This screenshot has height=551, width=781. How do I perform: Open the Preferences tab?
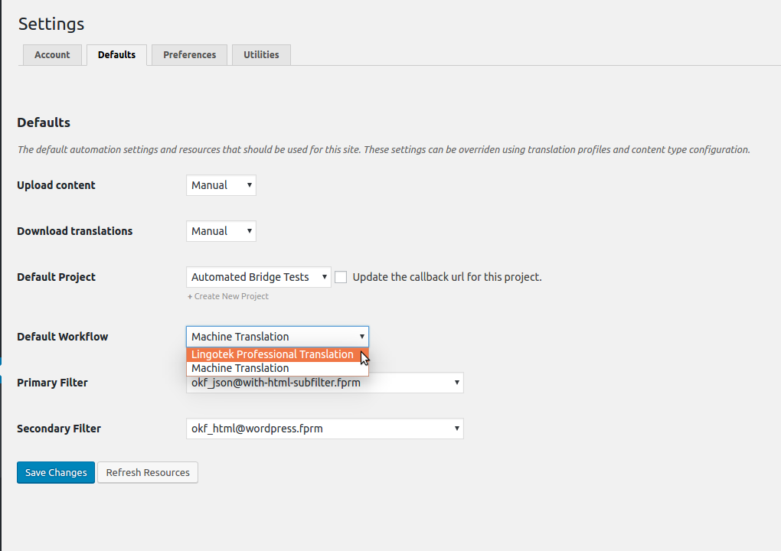[x=189, y=55]
